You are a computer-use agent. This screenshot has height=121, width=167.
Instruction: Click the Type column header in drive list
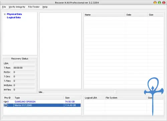39,98
